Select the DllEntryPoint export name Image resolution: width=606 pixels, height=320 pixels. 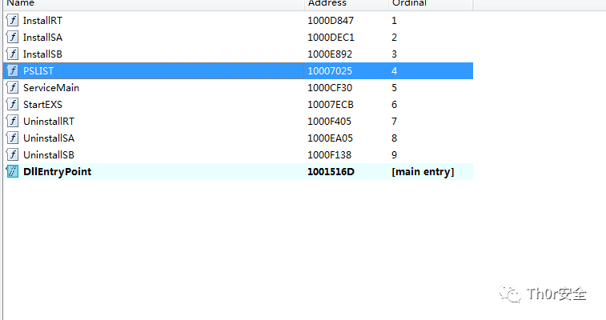pos(57,172)
